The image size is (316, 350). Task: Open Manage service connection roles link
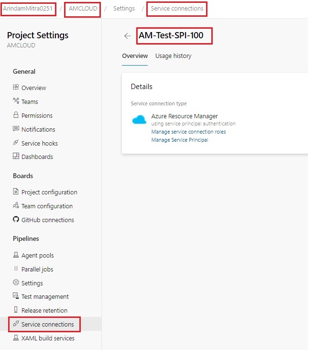[x=188, y=132]
